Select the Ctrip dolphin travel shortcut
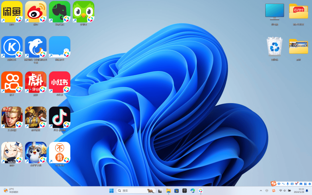Viewport: 312px width, 195px height. coord(36,47)
